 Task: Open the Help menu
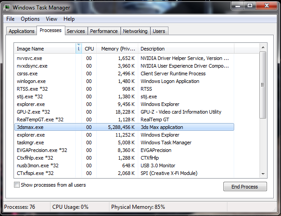point(69,19)
